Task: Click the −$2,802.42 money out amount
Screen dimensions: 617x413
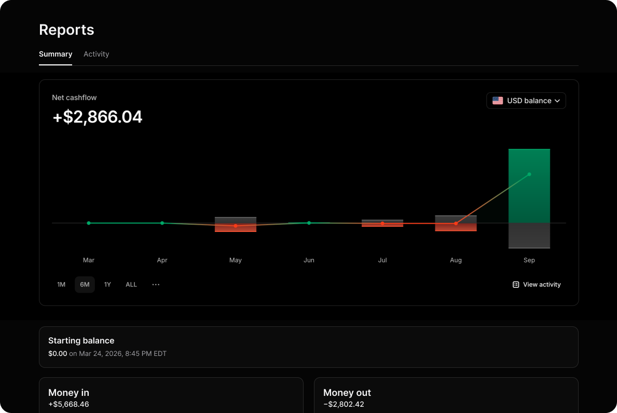Action: tap(344, 404)
